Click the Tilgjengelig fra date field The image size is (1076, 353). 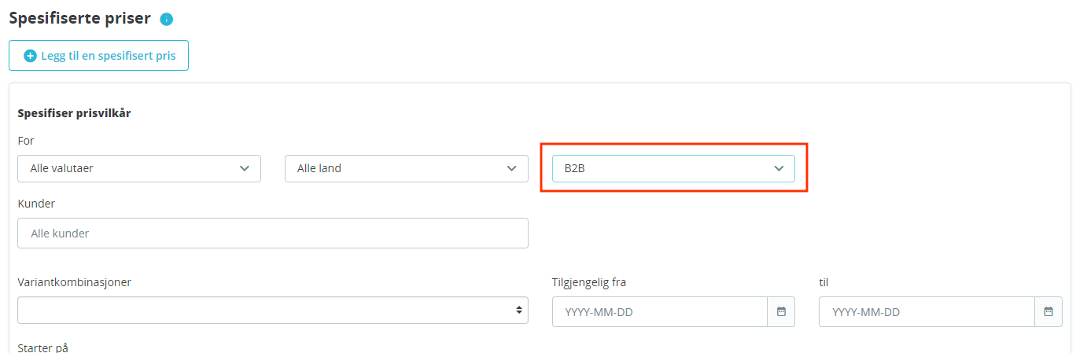tap(660, 311)
